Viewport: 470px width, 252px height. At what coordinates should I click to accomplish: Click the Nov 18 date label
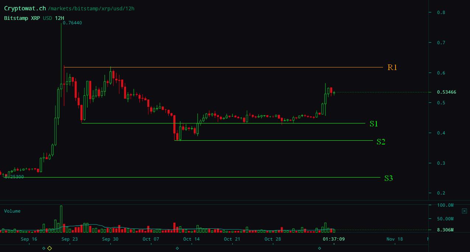(x=395, y=239)
